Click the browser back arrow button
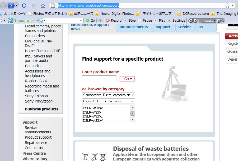This screenshot has height=161, width=238. [x=3, y=6]
